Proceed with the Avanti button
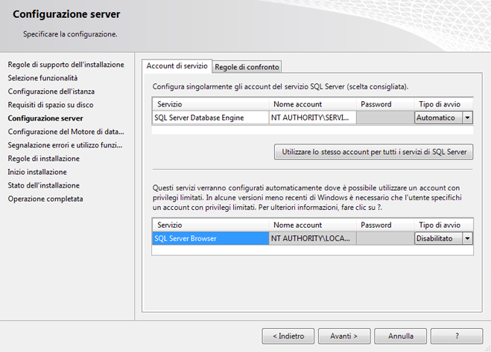Image resolution: width=491 pixels, height=352 pixels. (x=344, y=336)
